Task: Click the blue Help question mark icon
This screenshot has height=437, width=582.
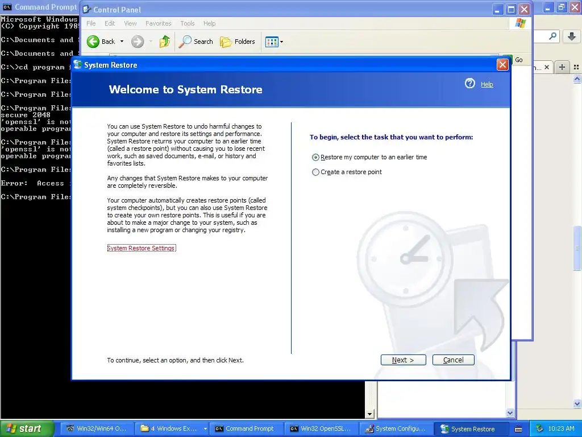Action: [x=469, y=83]
